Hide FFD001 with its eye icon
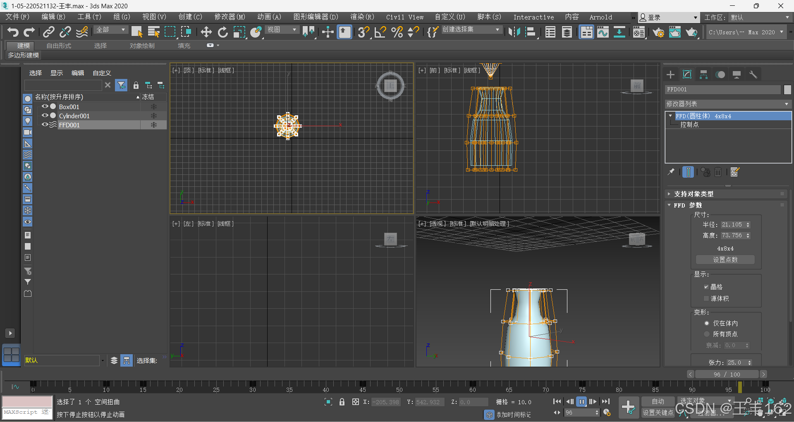 [45, 125]
